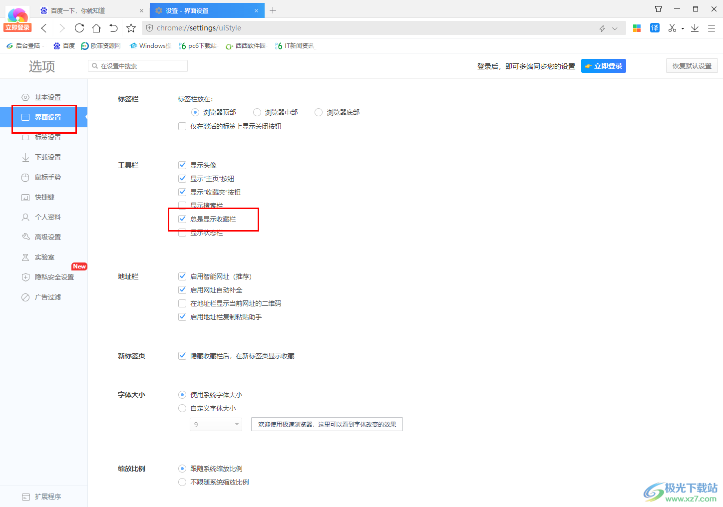This screenshot has width=723, height=507.
Task: Go back using the back arrow
Action: pos(44,28)
